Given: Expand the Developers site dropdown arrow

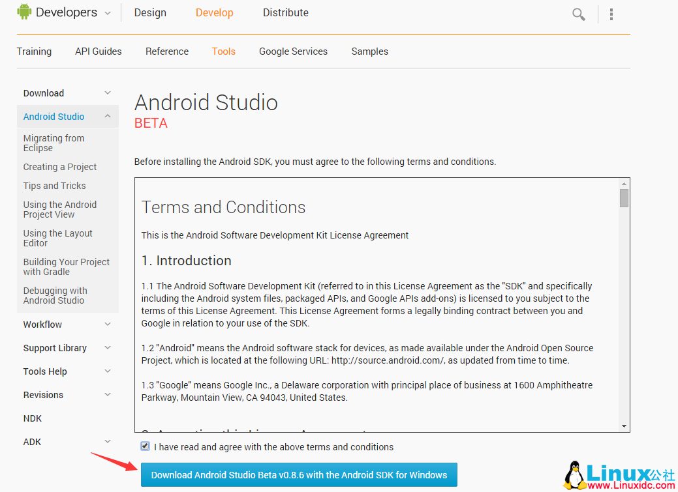Looking at the screenshot, I should click(x=108, y=14).
